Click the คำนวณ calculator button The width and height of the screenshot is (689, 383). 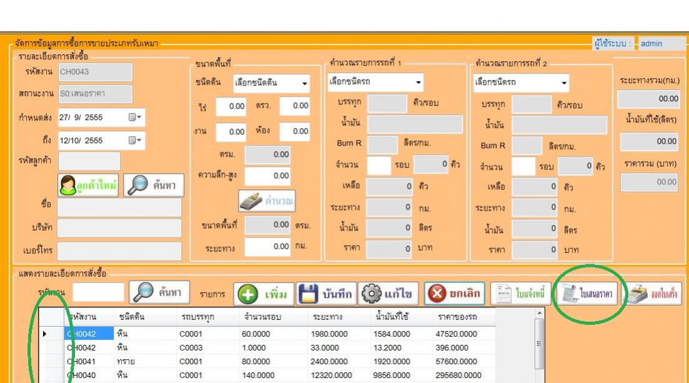click(267, 201)
